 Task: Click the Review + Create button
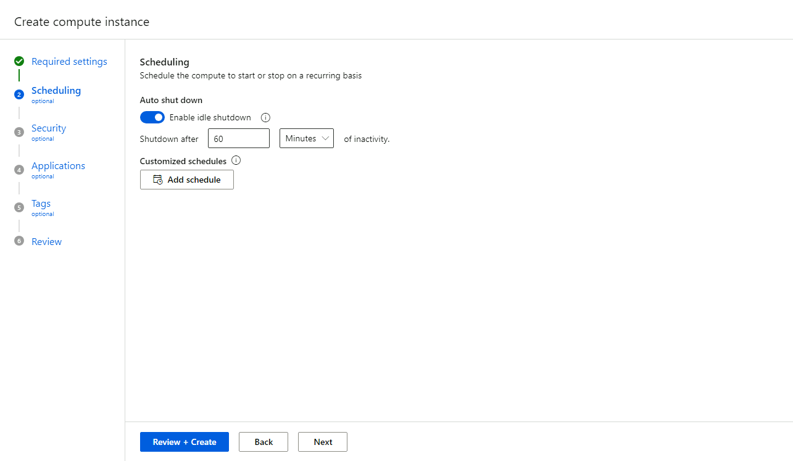pos(185,442)
